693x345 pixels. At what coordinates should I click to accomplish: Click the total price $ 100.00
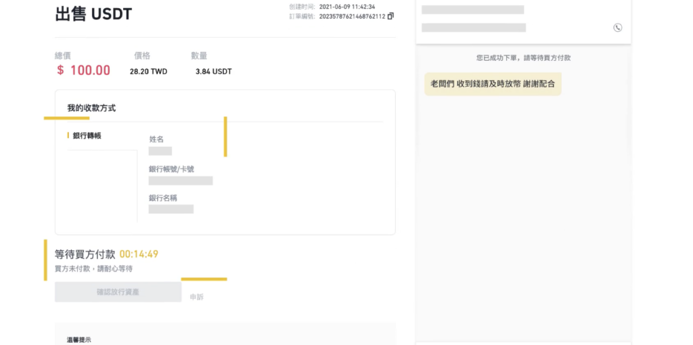[83, 70]
